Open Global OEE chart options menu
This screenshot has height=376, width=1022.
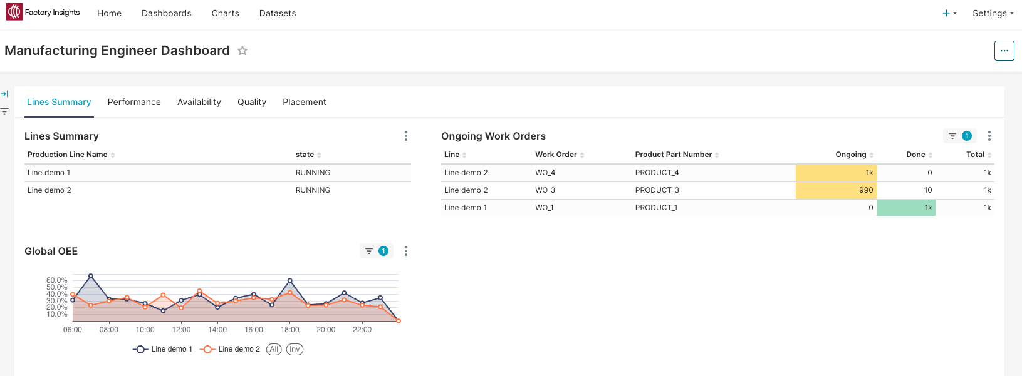coord(406,251)
